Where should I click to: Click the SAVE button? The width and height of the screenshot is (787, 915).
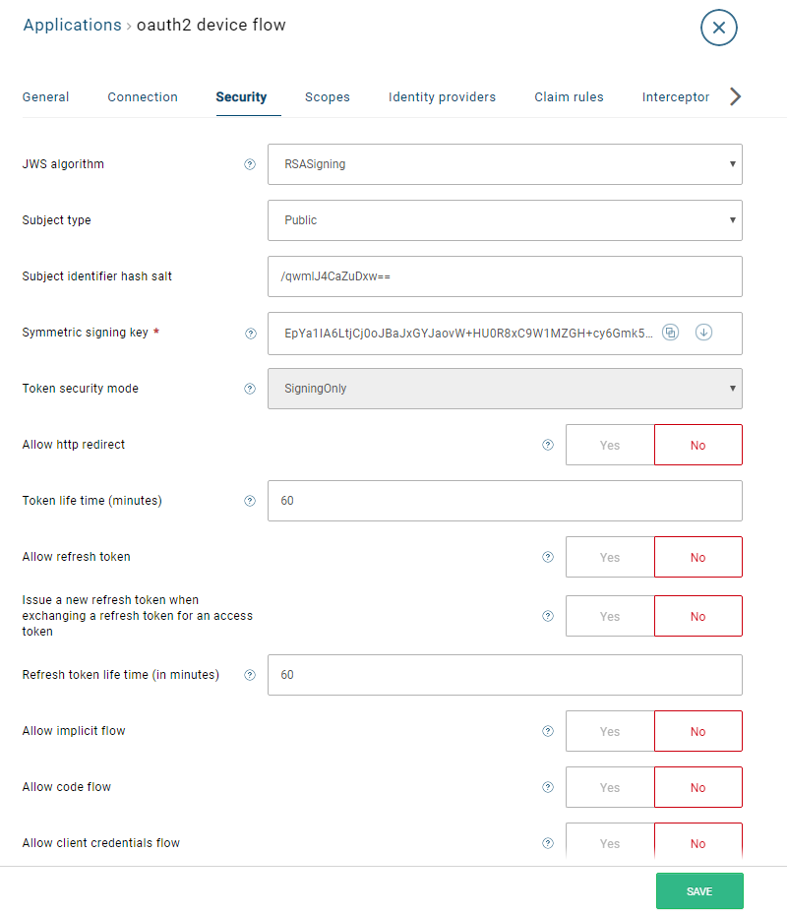699,891
